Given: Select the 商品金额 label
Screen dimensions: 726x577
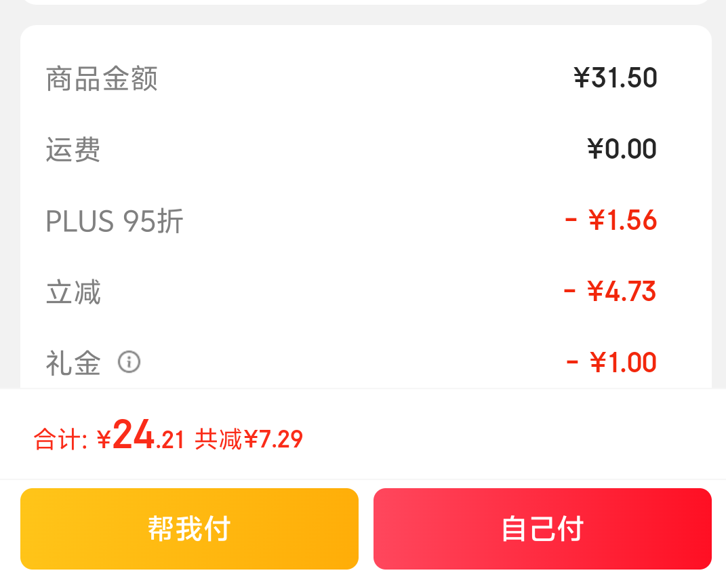Looking at the screenshot, I should 102,78.
